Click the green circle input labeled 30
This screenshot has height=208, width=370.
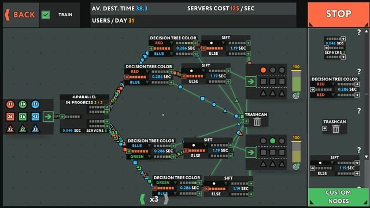(x=23, y=104)
